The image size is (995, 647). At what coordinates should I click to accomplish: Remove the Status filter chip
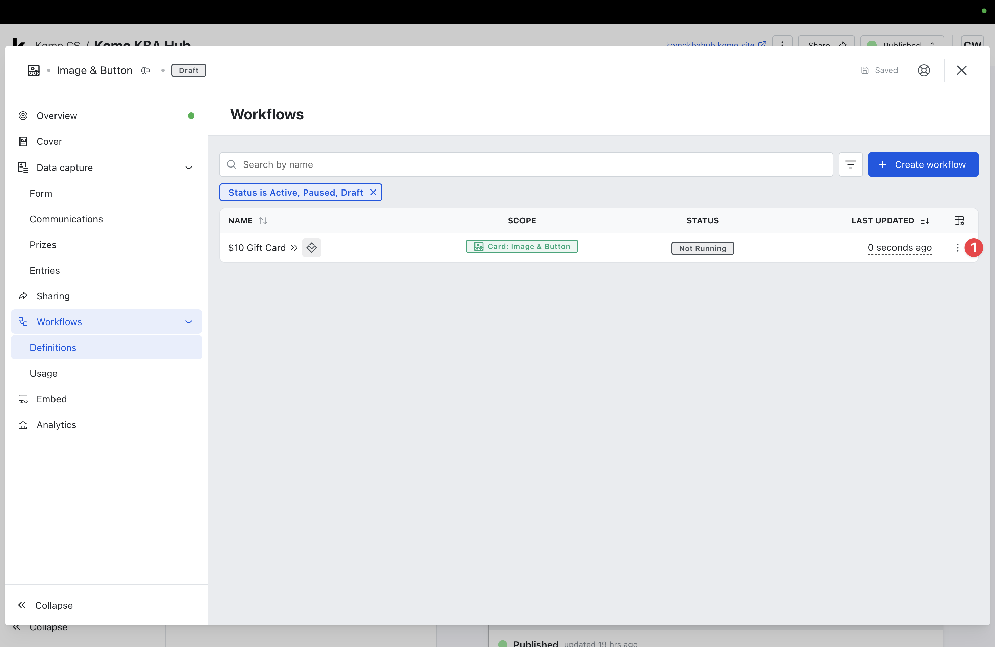[x=373, y=192]
